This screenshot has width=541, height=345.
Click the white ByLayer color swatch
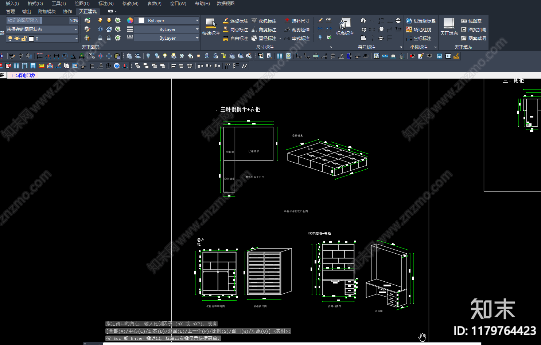pos(141,20)
